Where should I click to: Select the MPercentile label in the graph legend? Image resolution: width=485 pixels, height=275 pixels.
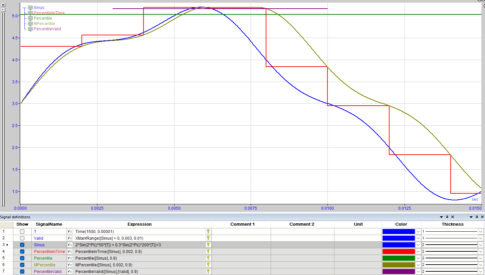pos(44,24)
